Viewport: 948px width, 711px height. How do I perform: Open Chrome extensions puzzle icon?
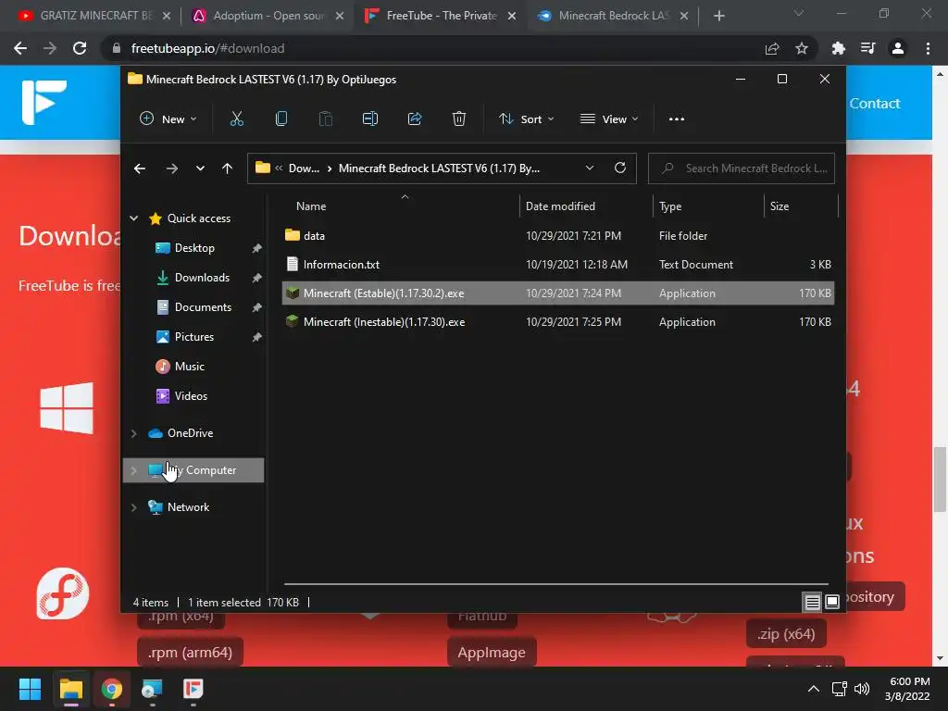pos(838,48)
